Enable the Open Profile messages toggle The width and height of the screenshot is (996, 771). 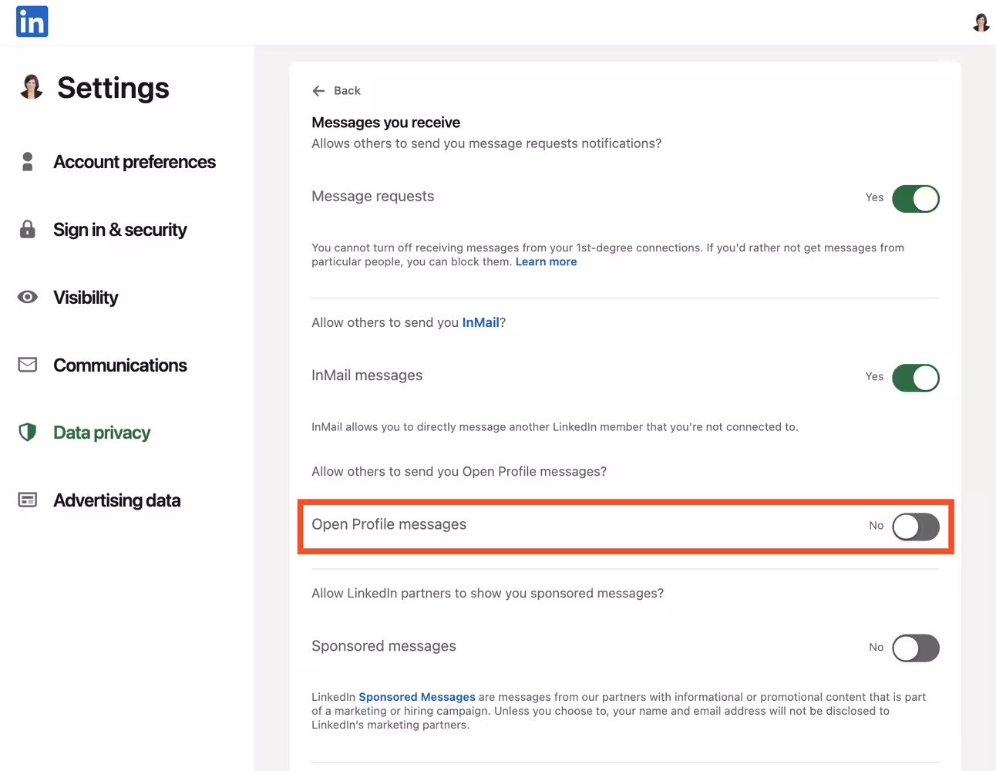click(x=915, y=527)
